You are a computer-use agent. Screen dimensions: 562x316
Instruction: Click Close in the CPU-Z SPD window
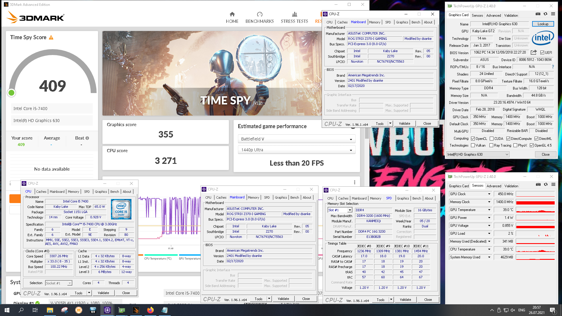click(428, 300)
